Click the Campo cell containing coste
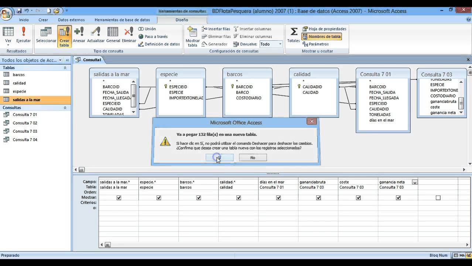 (x=358, y=182)
